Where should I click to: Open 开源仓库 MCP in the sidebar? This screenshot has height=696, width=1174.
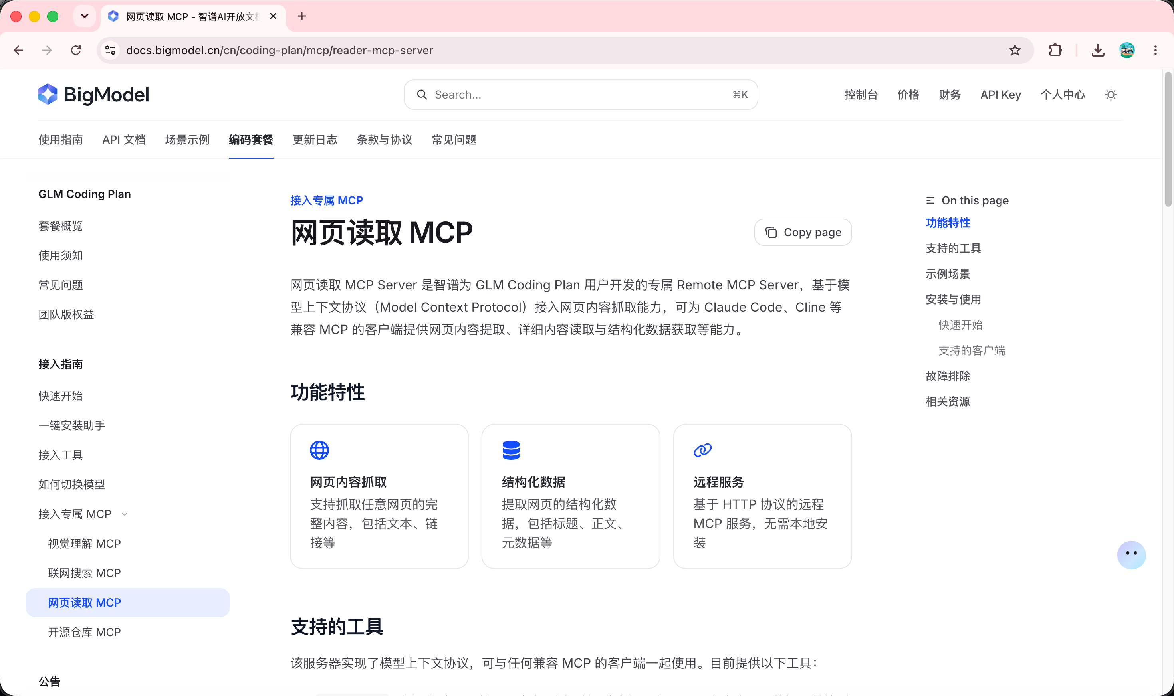tap(85, 632)
